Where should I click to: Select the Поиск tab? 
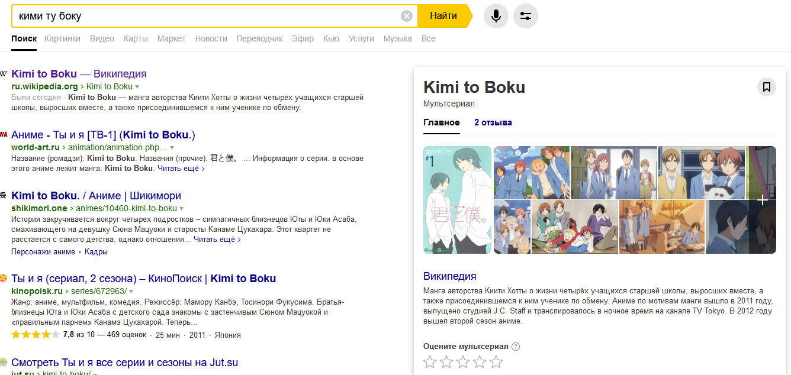(24, 38)
